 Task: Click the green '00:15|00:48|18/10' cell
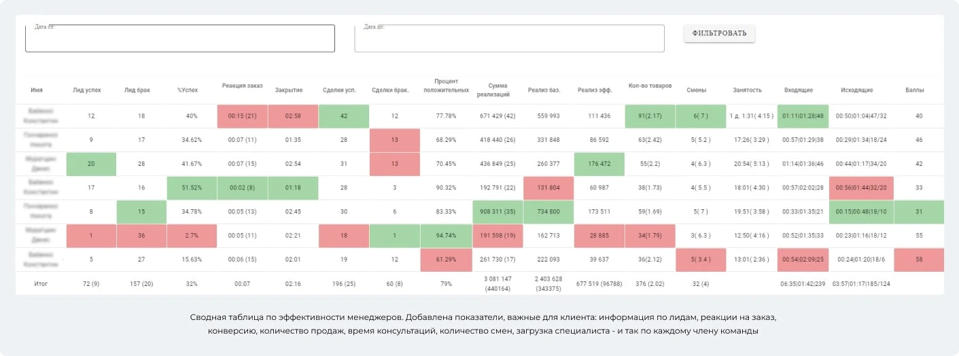(x=860, y=212)
